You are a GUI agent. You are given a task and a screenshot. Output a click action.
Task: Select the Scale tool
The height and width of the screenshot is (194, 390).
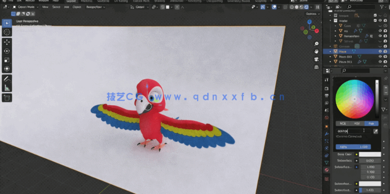7,60
